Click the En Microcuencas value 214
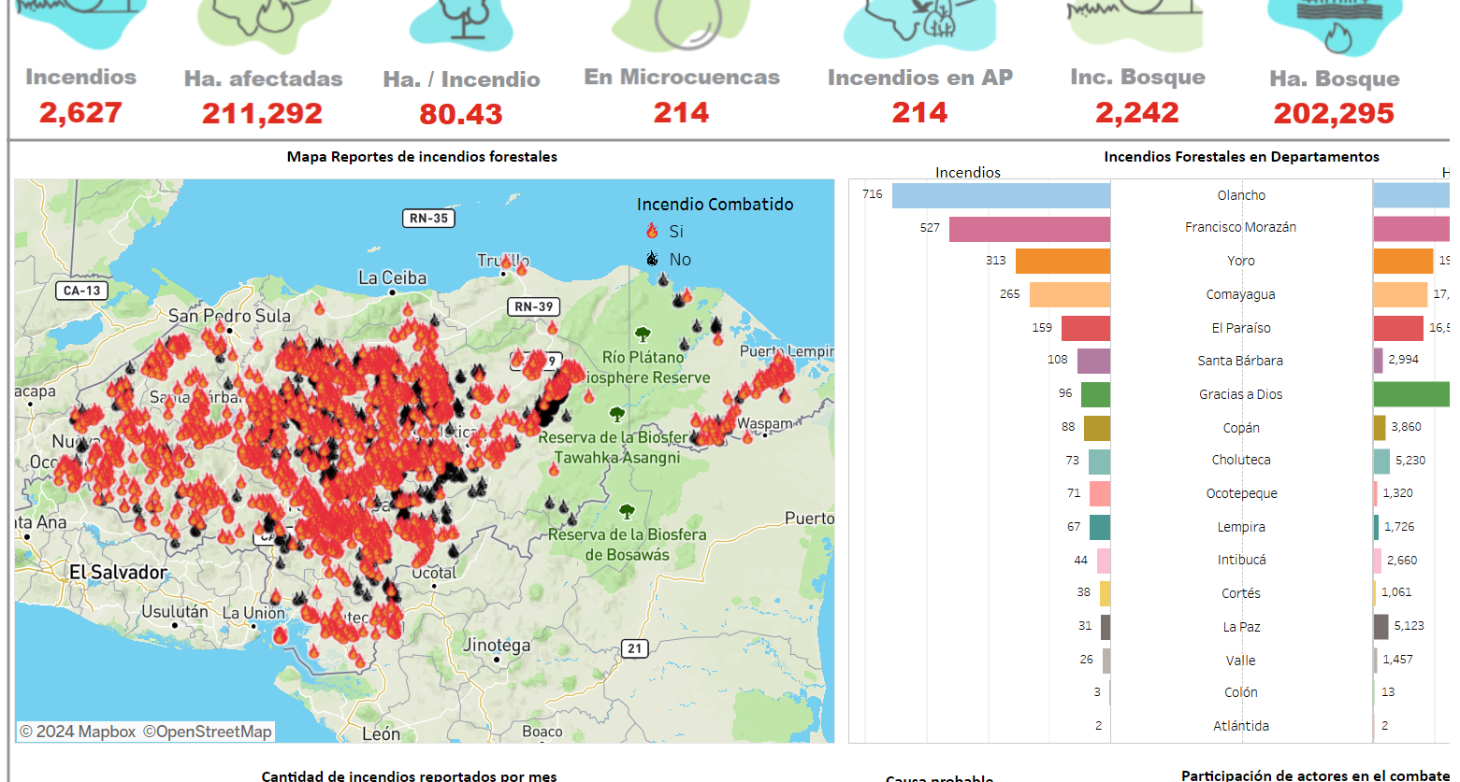 tap(681, 113)
